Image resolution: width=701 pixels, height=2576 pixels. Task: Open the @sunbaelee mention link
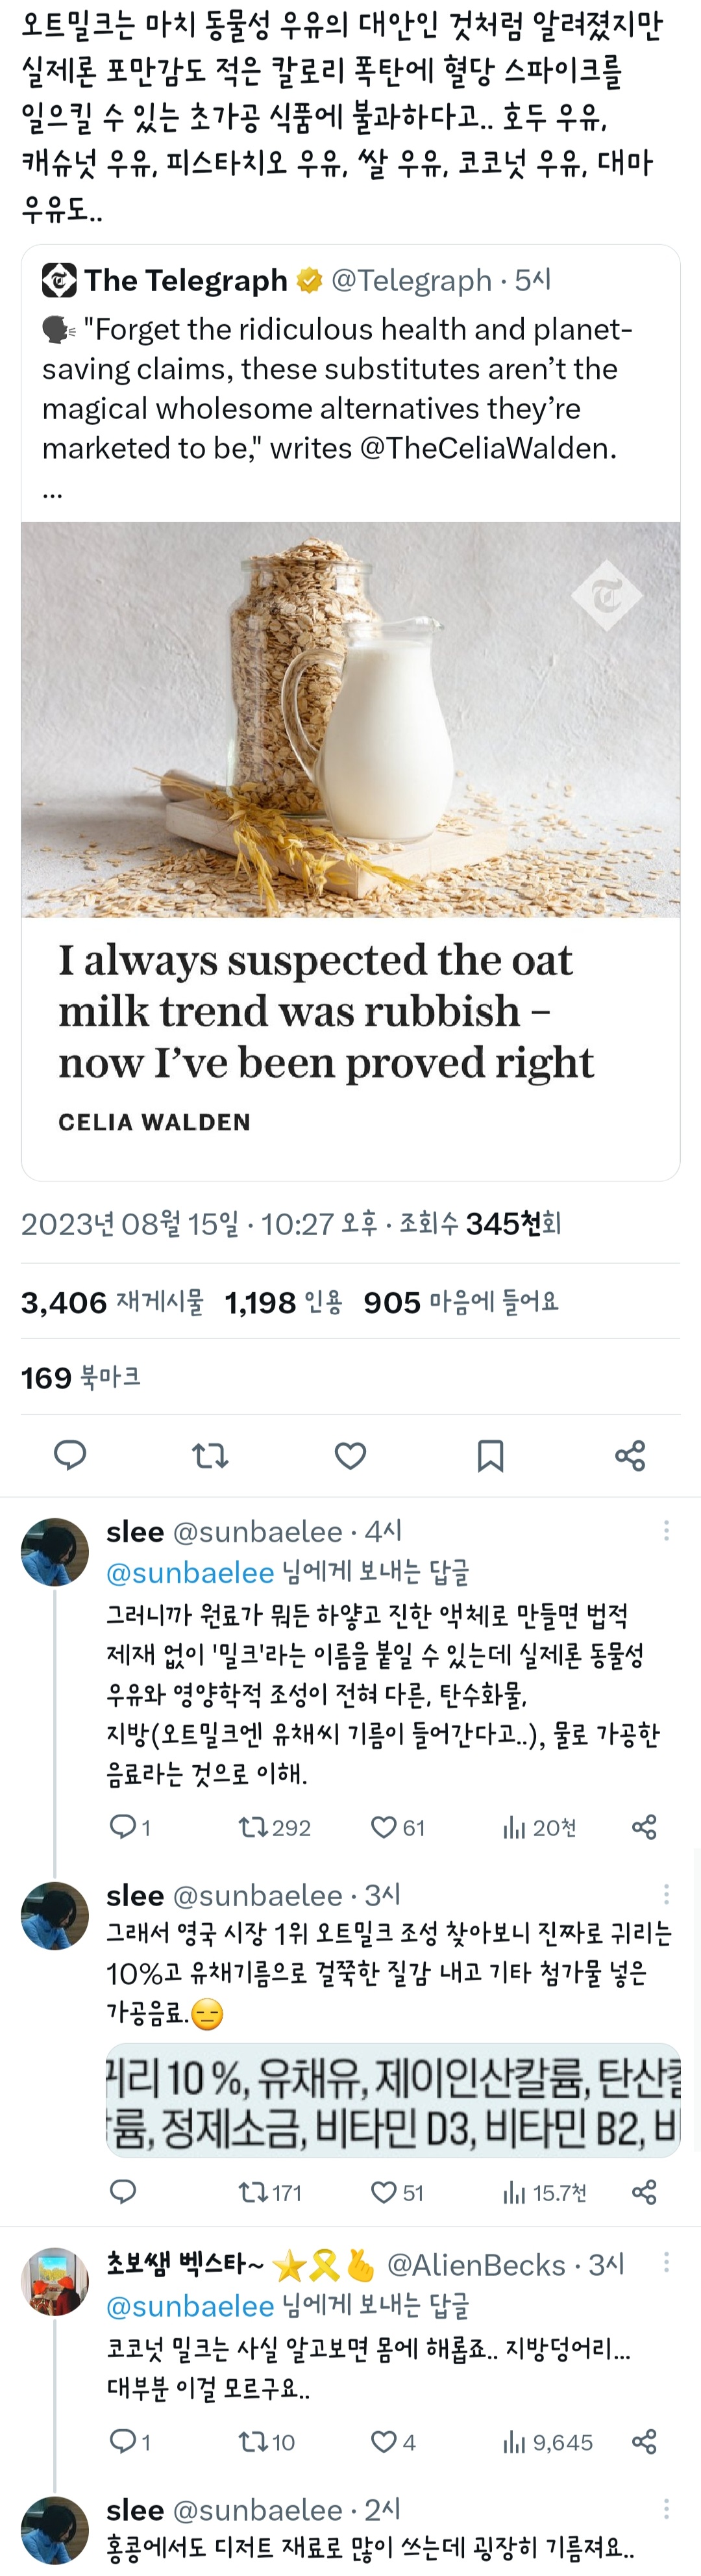pos(190,1573)
